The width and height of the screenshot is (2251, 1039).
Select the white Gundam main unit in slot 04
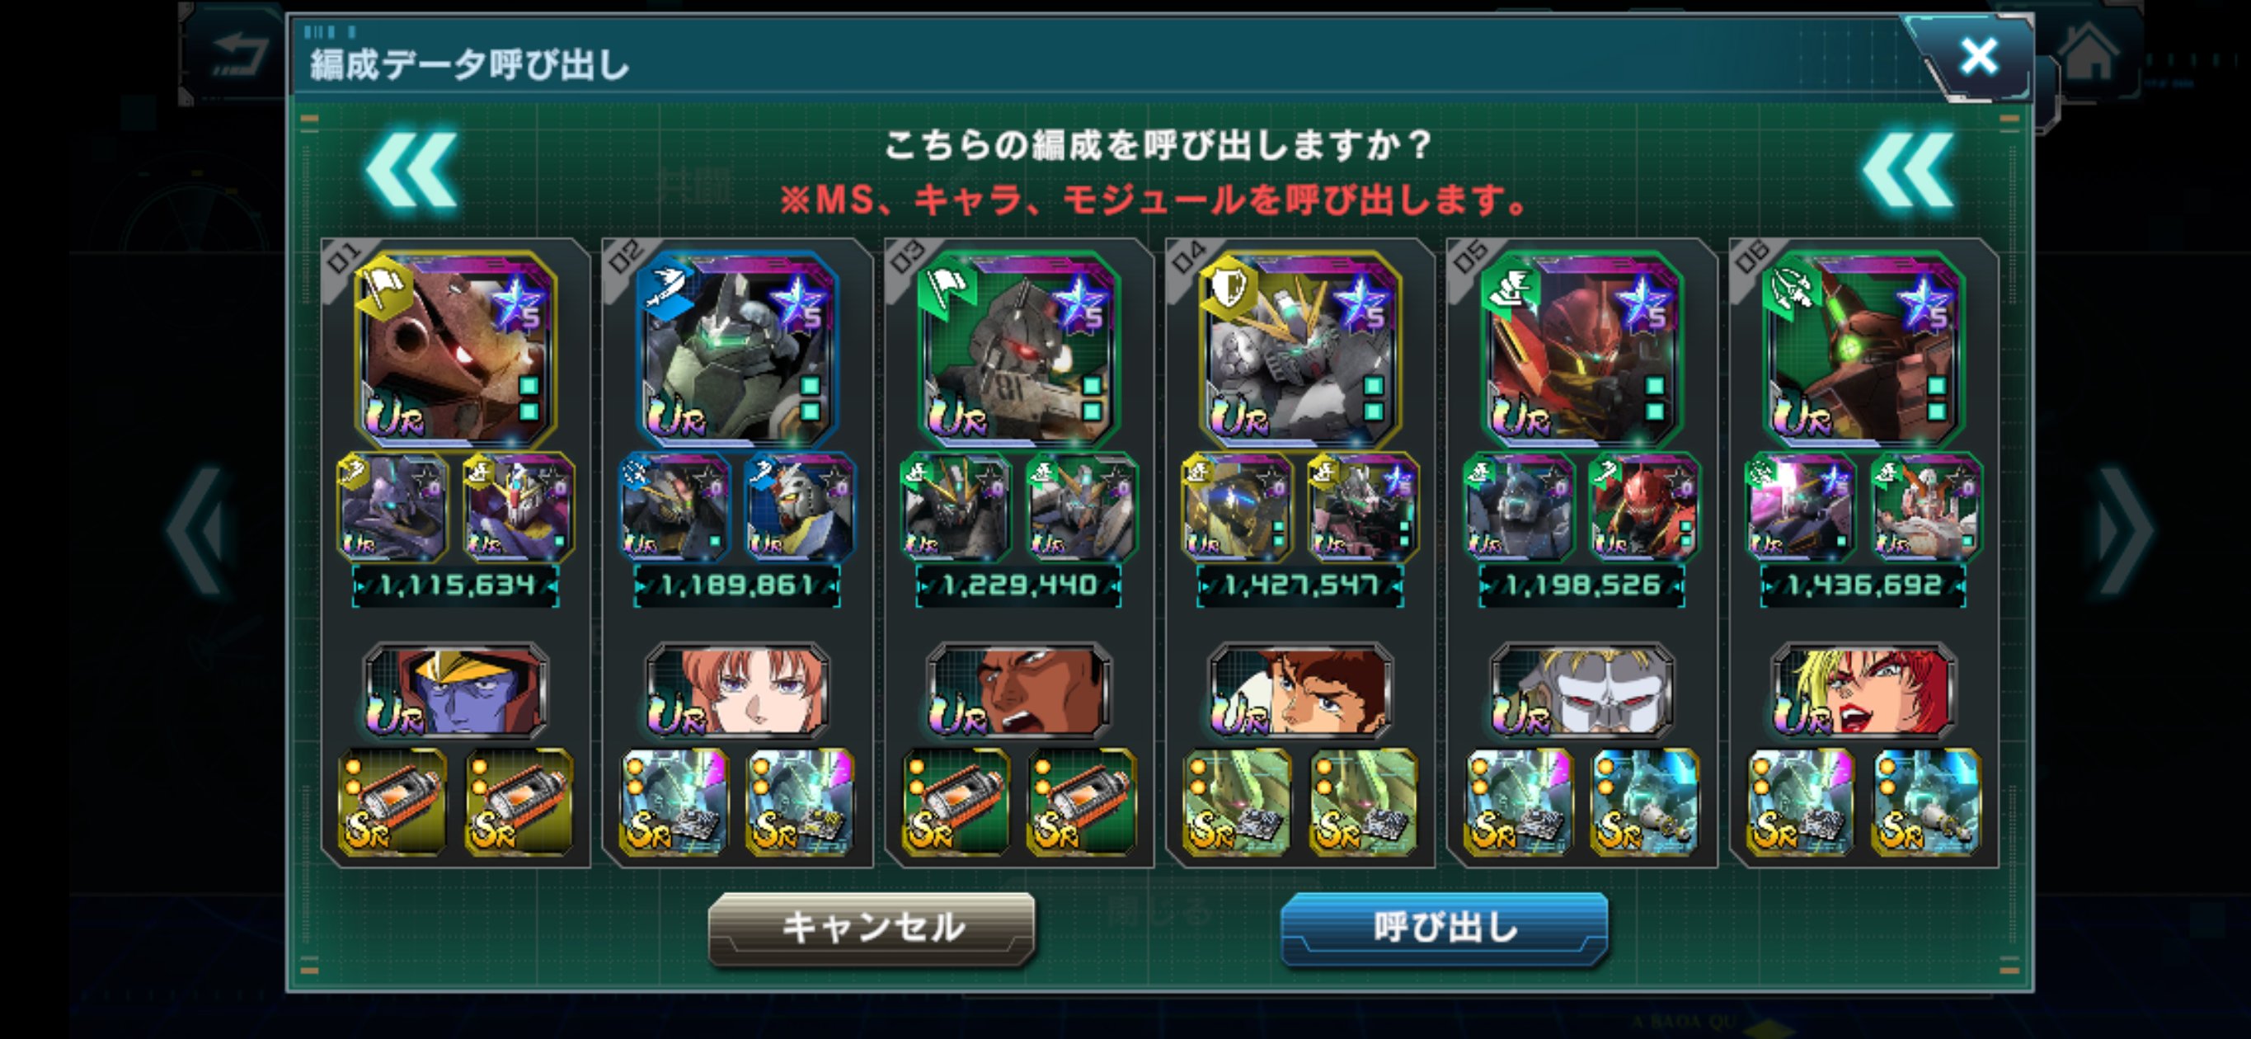pyautogui.click(x=1300, y=349)
